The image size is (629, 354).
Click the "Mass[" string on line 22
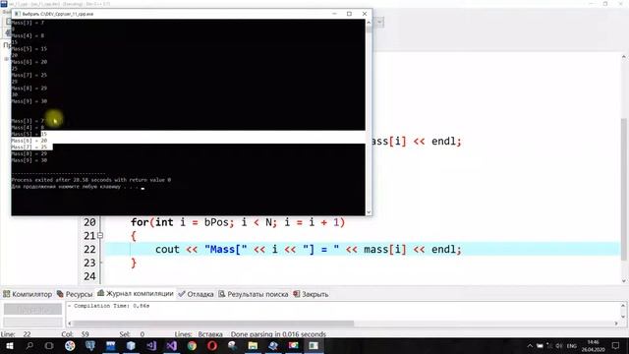(x=225, y=249)
